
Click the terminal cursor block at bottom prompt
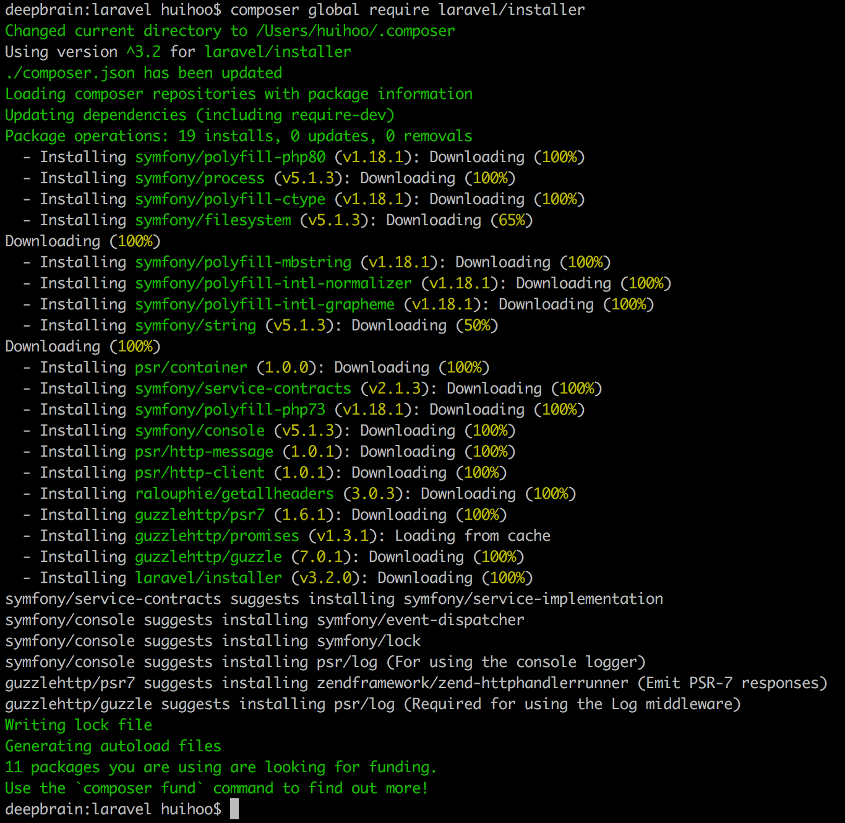coord(234,809)
